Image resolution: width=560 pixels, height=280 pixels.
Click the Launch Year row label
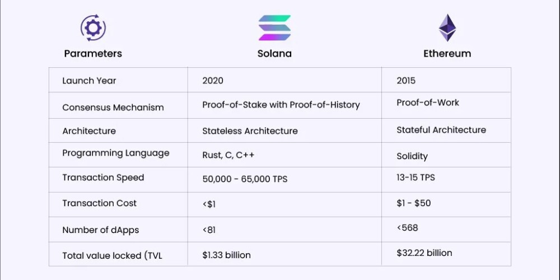pos(88,81)
